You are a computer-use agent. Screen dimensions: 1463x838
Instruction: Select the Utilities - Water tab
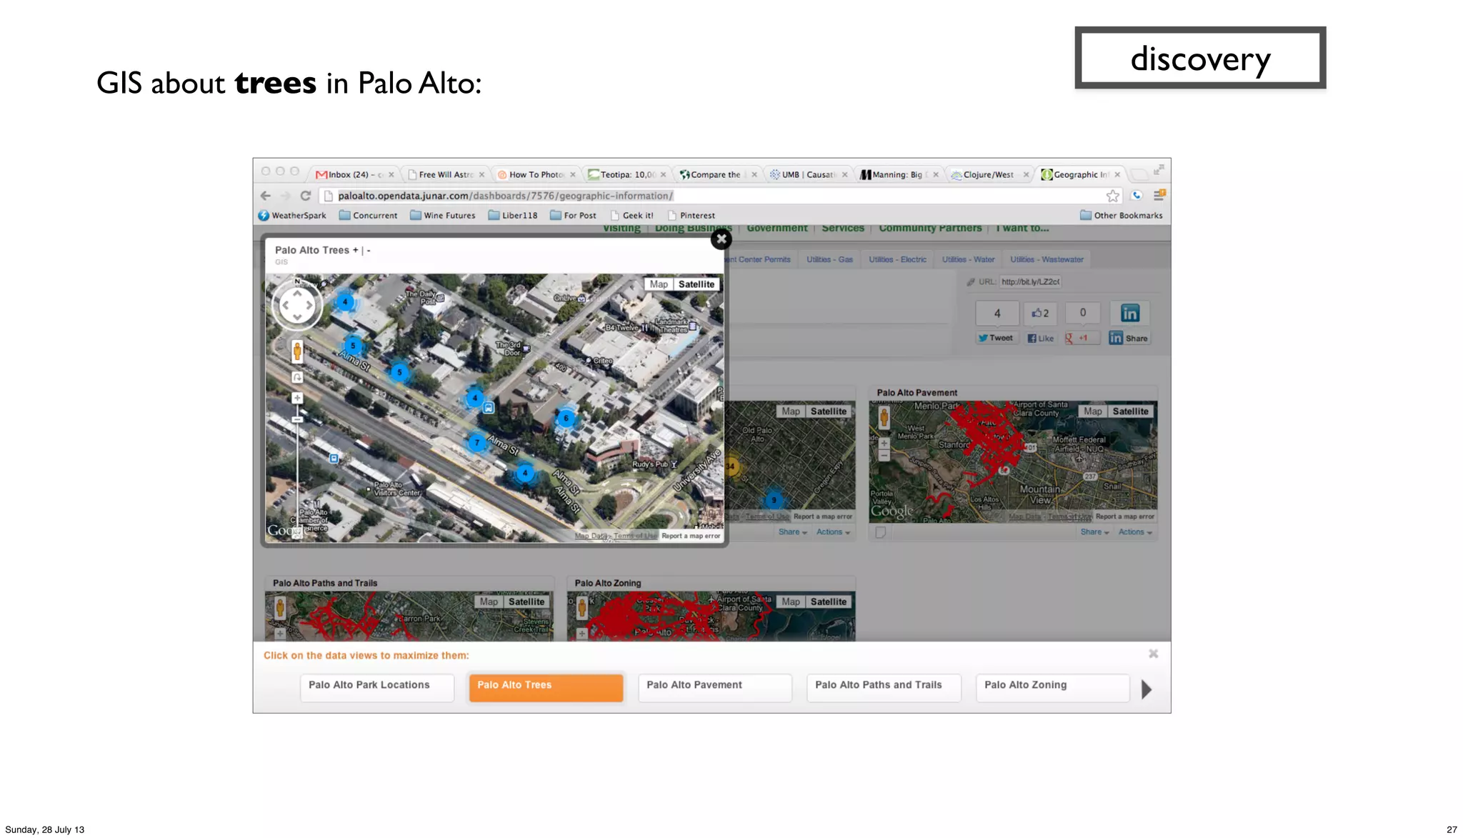pos(968,259)
